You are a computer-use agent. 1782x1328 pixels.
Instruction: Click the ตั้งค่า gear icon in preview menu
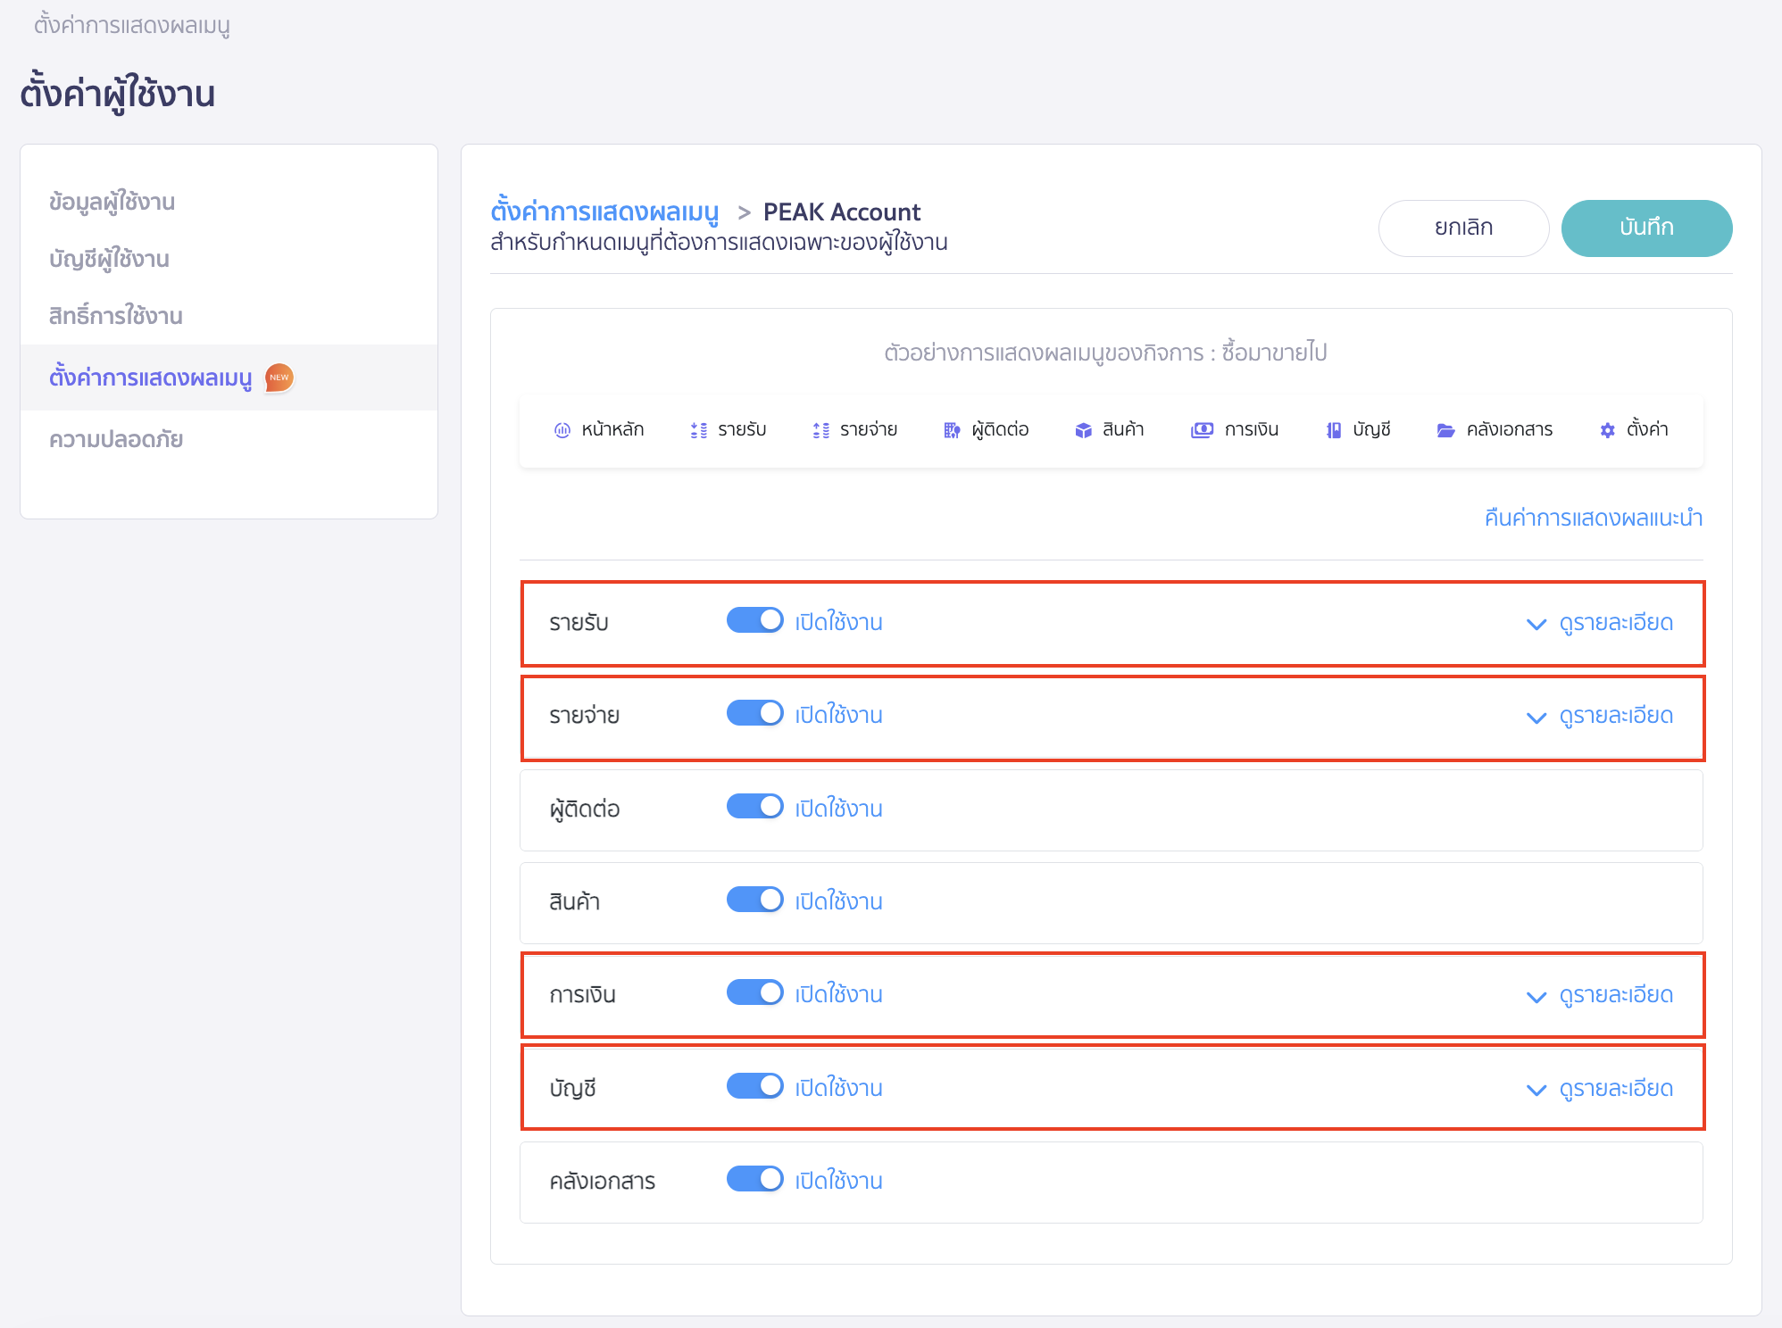tap(1607, 430)
